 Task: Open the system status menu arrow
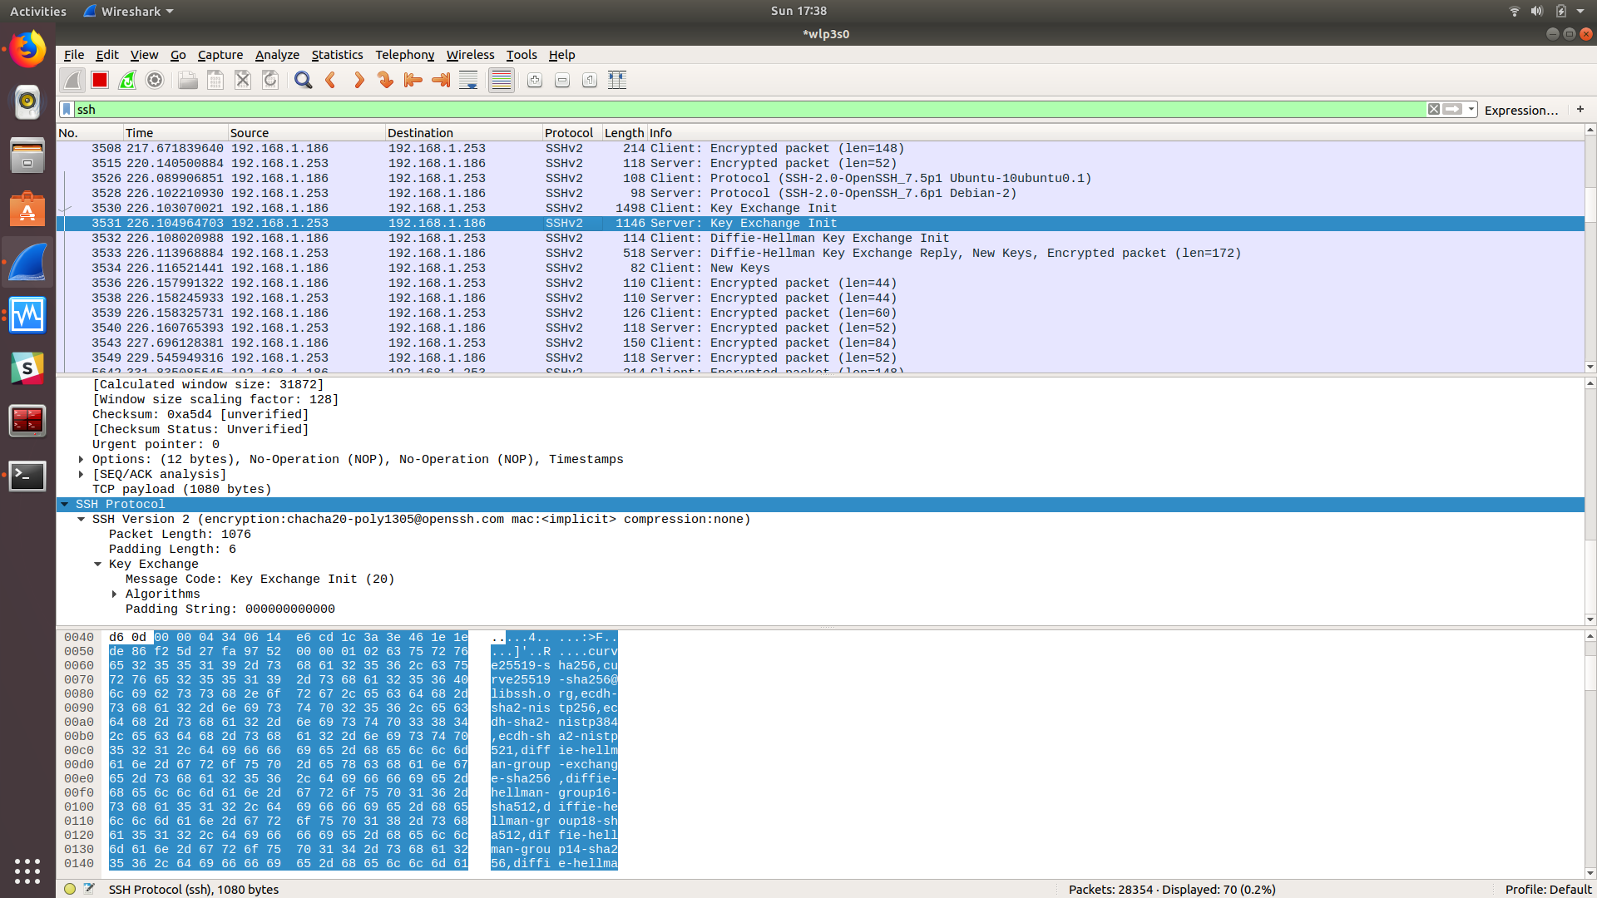tap(1580, 11)
